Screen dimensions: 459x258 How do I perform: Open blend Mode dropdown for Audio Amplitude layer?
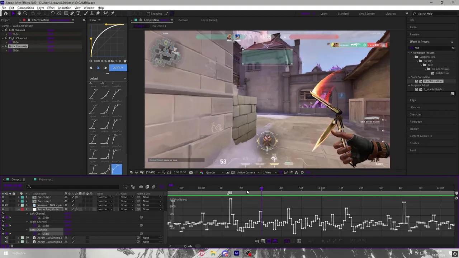coord(105,209)
